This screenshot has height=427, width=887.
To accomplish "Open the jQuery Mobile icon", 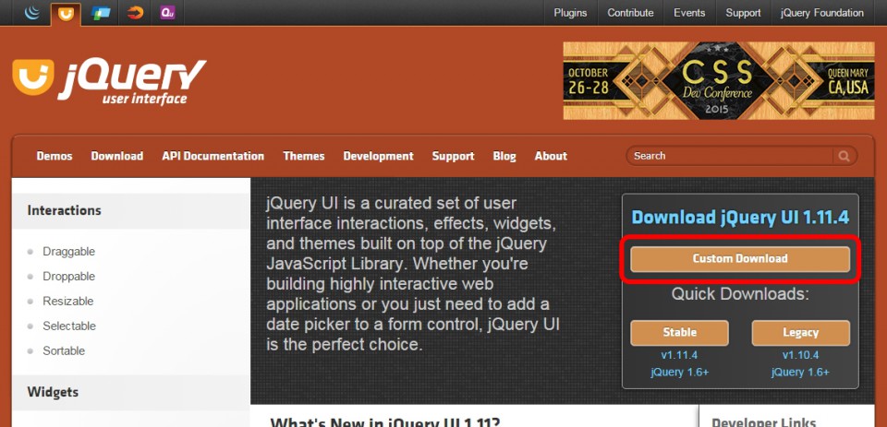I will click(x=102, y=13).
